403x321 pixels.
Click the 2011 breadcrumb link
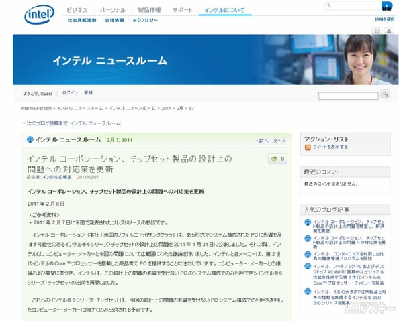(x=166, y=108)
